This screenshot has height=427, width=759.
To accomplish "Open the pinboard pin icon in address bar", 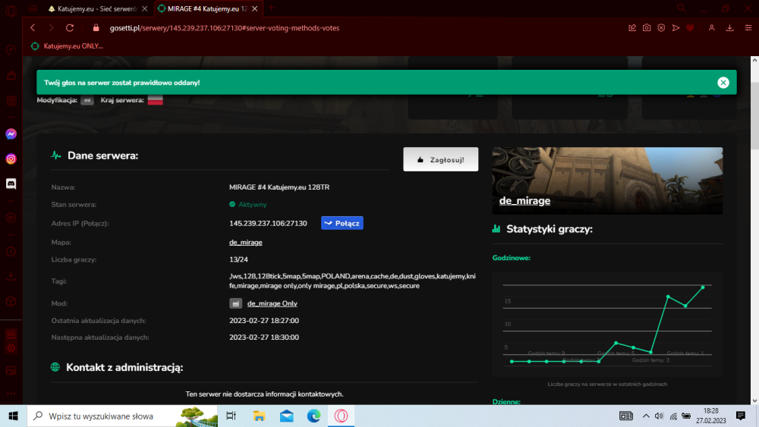I will (x=632, y=28).
